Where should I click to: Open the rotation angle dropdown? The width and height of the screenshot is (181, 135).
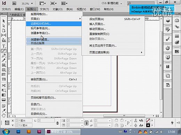110,121
